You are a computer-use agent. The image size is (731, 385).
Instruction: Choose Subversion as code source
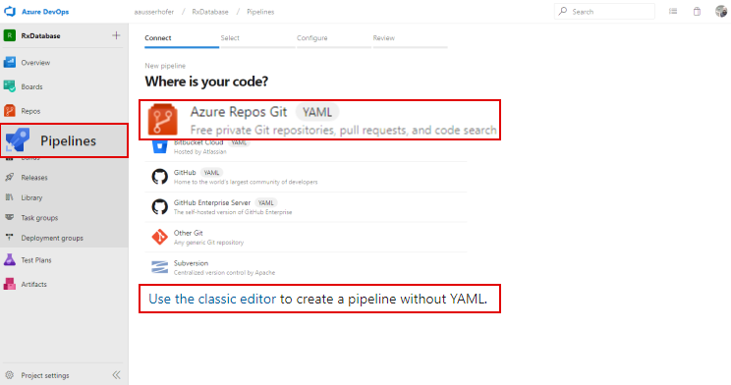coord(306,267)
